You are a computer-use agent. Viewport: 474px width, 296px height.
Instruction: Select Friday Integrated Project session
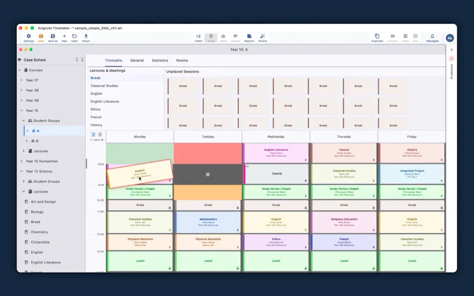[x=412, y=174]
